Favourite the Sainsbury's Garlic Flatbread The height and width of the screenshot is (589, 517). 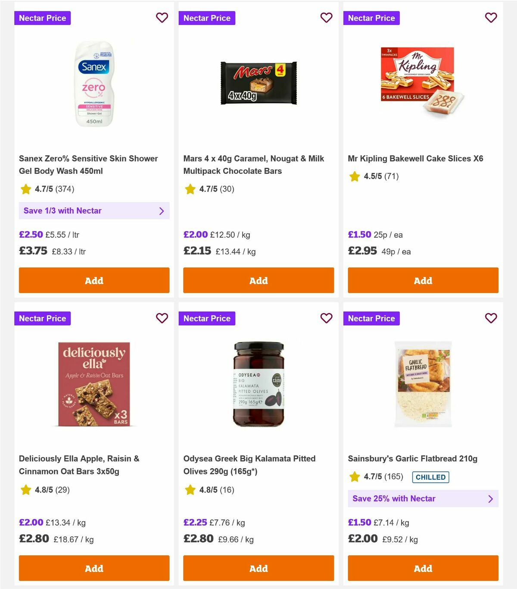491,318
